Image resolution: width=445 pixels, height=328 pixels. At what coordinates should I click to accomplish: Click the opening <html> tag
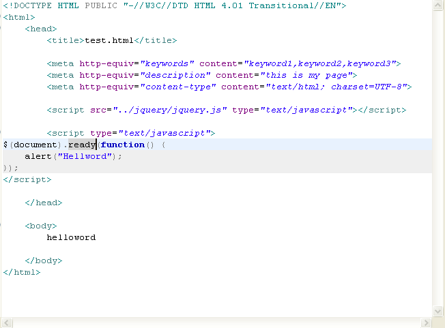click(19, 17)
